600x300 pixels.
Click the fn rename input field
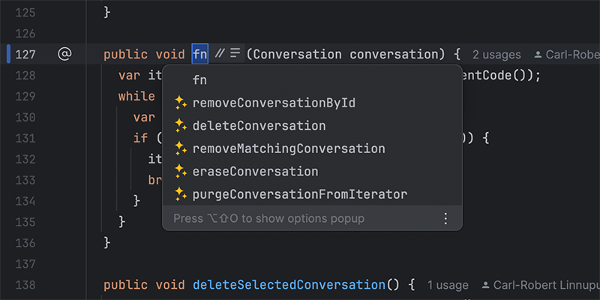(199, 54)
